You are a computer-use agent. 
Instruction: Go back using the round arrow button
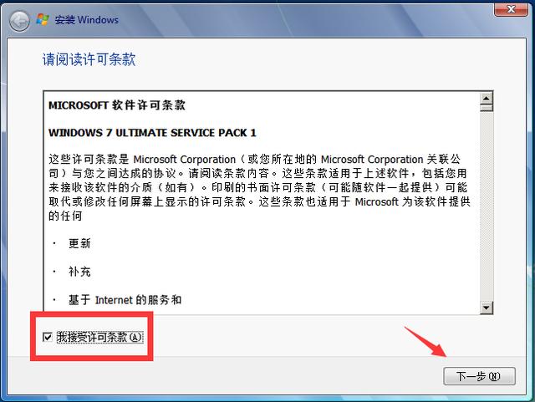click(19, 21)
